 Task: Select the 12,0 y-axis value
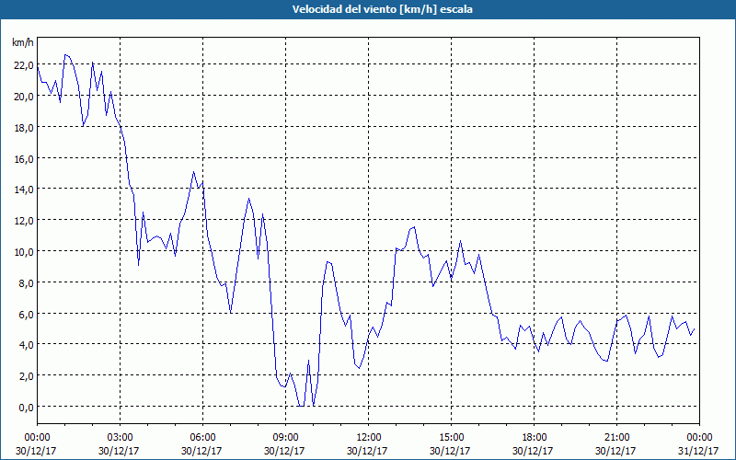24,221
